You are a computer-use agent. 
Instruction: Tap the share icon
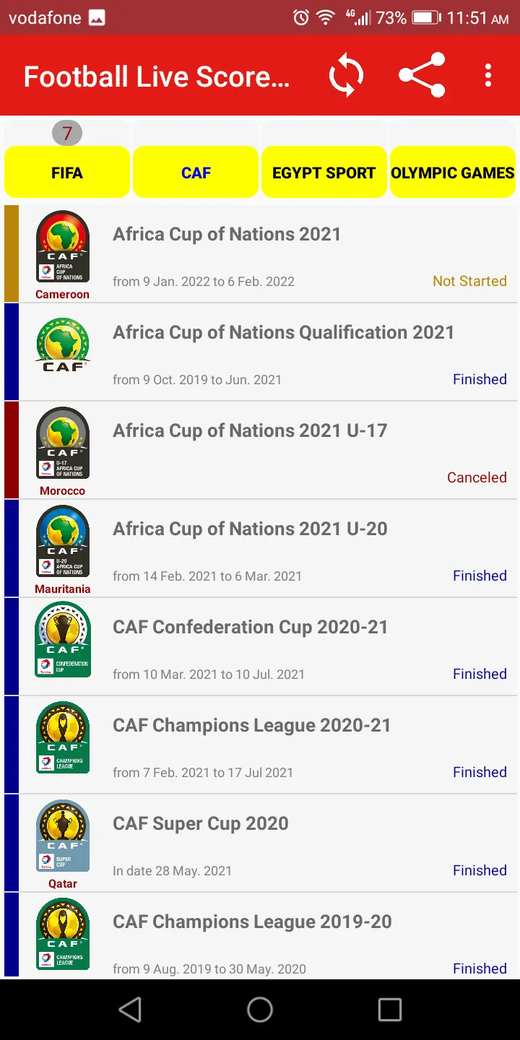pyautogui.click(x=422, y=75)
